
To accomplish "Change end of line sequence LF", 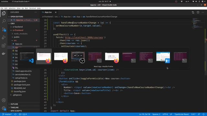I will [x=171, y=114].
